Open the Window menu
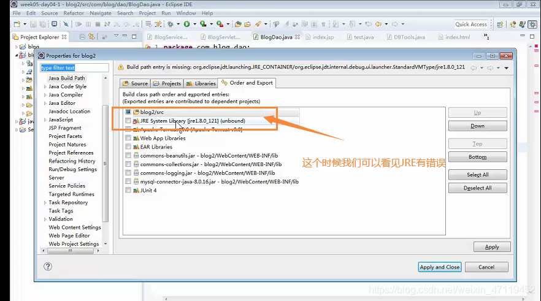541x301 pixels. click(186, 13)
